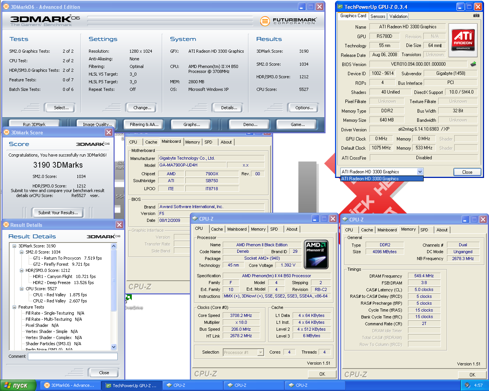Image resolution: width=489 pixels, height=391 pixels.
Task: Click the 3DMark Score window title icon
Action: tap(6, 132)
